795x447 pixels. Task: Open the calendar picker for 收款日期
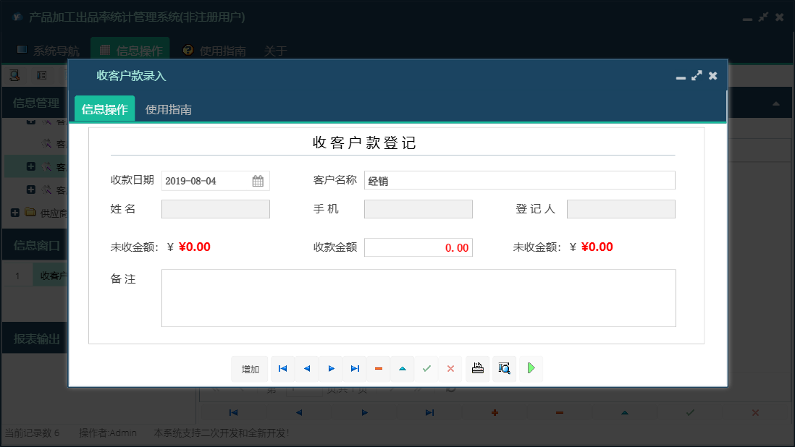click(x=258, y=180)
